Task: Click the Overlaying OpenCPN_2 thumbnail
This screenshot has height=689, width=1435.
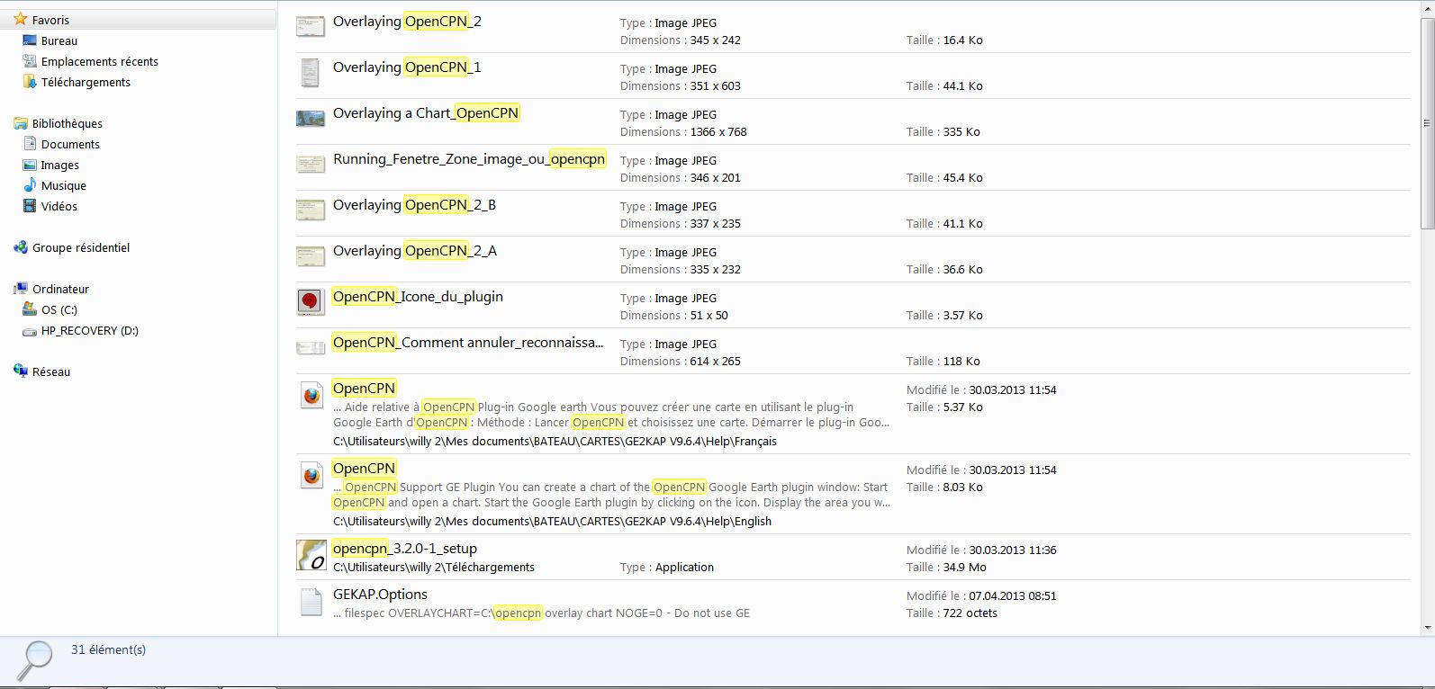Action: (311, 26)
